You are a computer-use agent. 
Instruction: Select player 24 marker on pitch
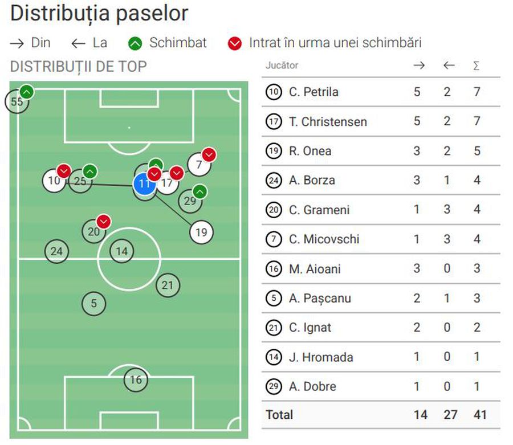pos(56,251)
